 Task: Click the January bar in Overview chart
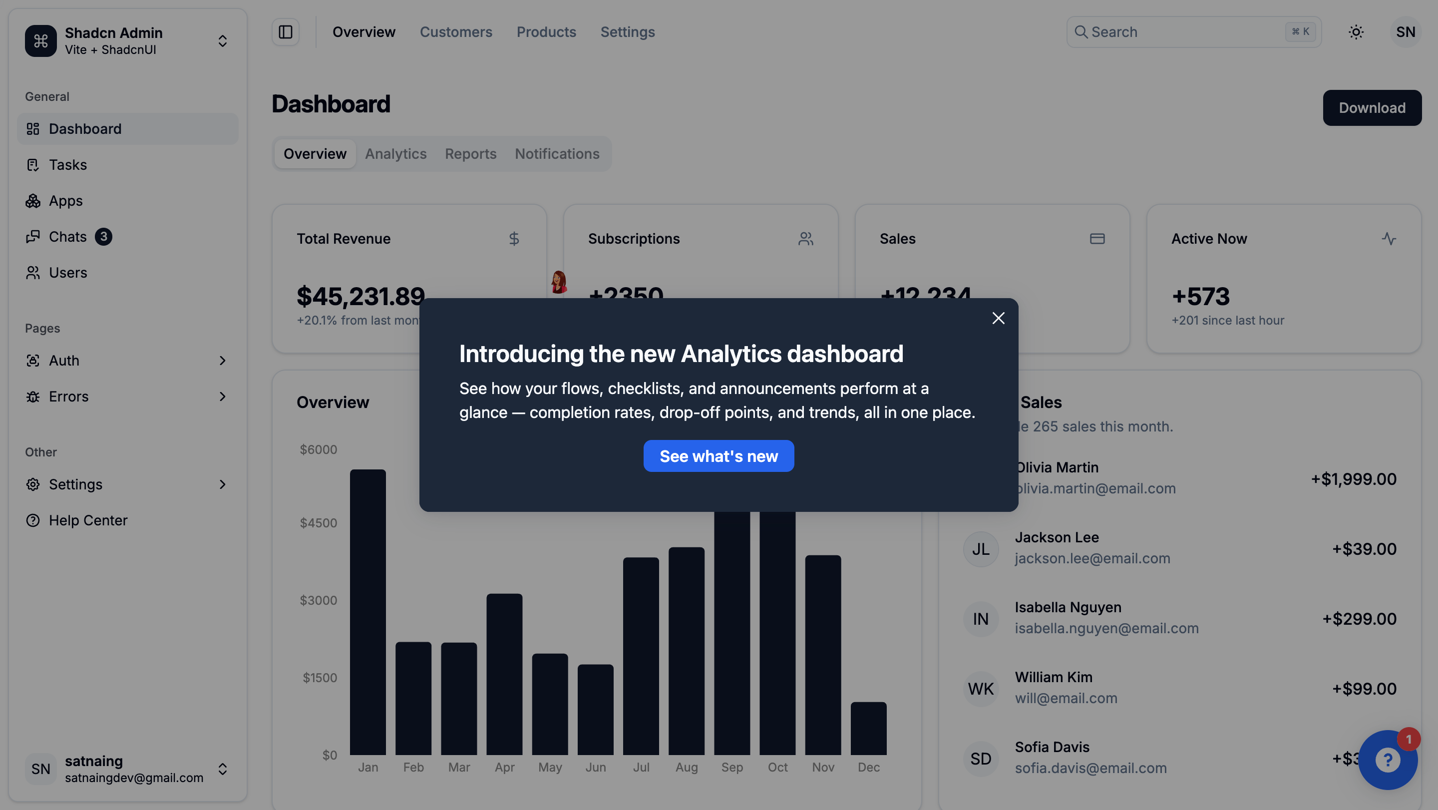(x=367, y=612)
